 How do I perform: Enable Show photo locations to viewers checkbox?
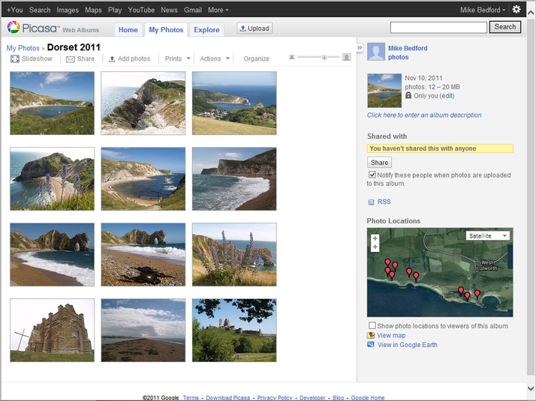pos(372,326)
